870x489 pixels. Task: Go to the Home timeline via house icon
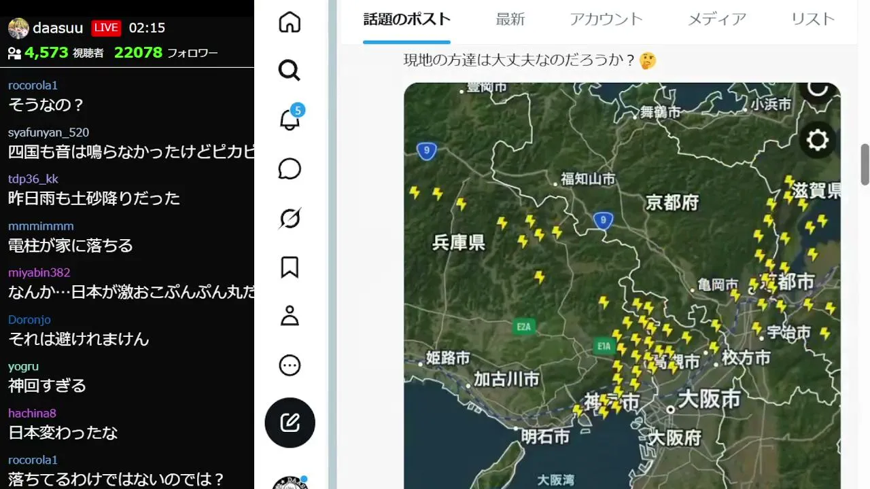[290, 22]
